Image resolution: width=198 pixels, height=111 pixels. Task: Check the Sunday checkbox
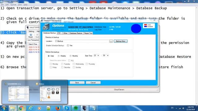74,67
